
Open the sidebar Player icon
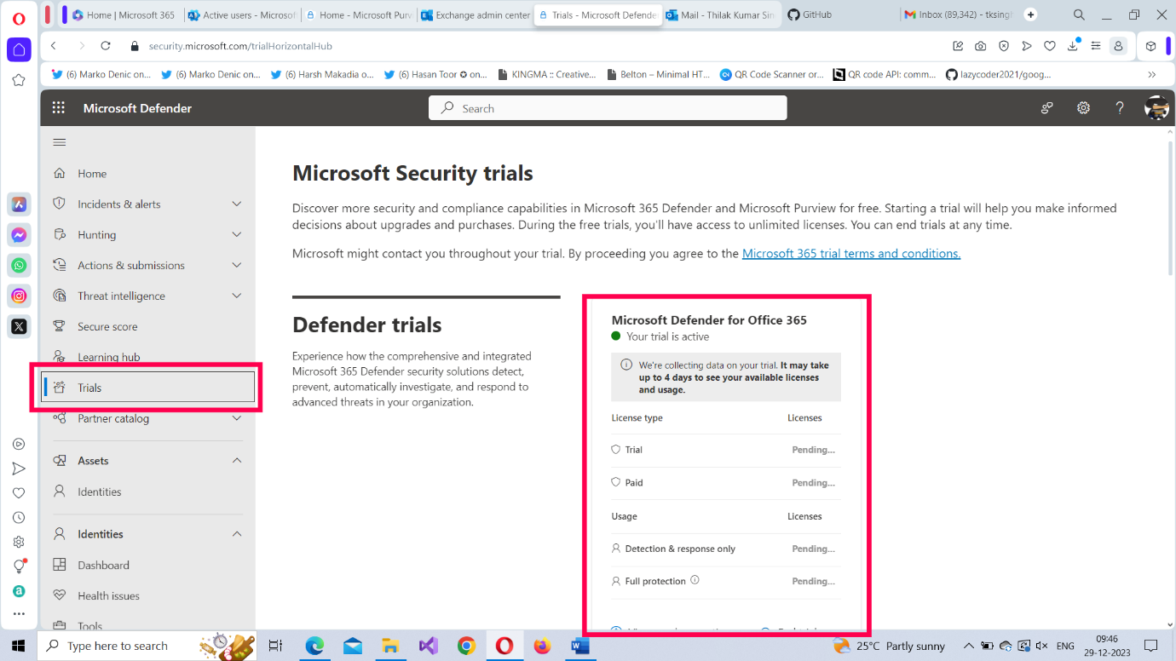pos(19,444)
